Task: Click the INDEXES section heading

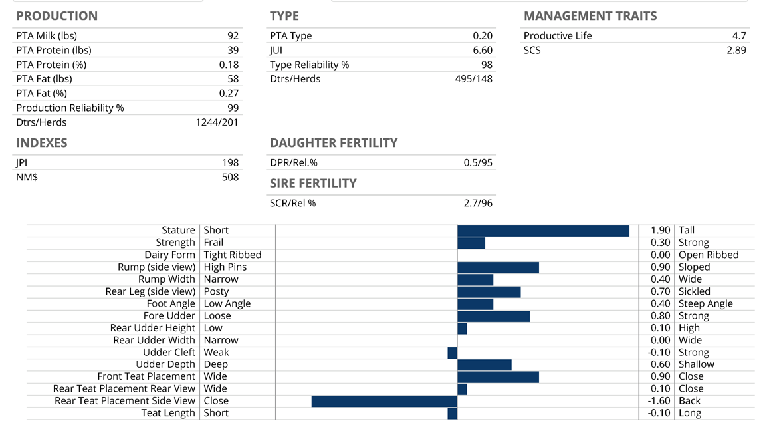Action: pos(41,143)
